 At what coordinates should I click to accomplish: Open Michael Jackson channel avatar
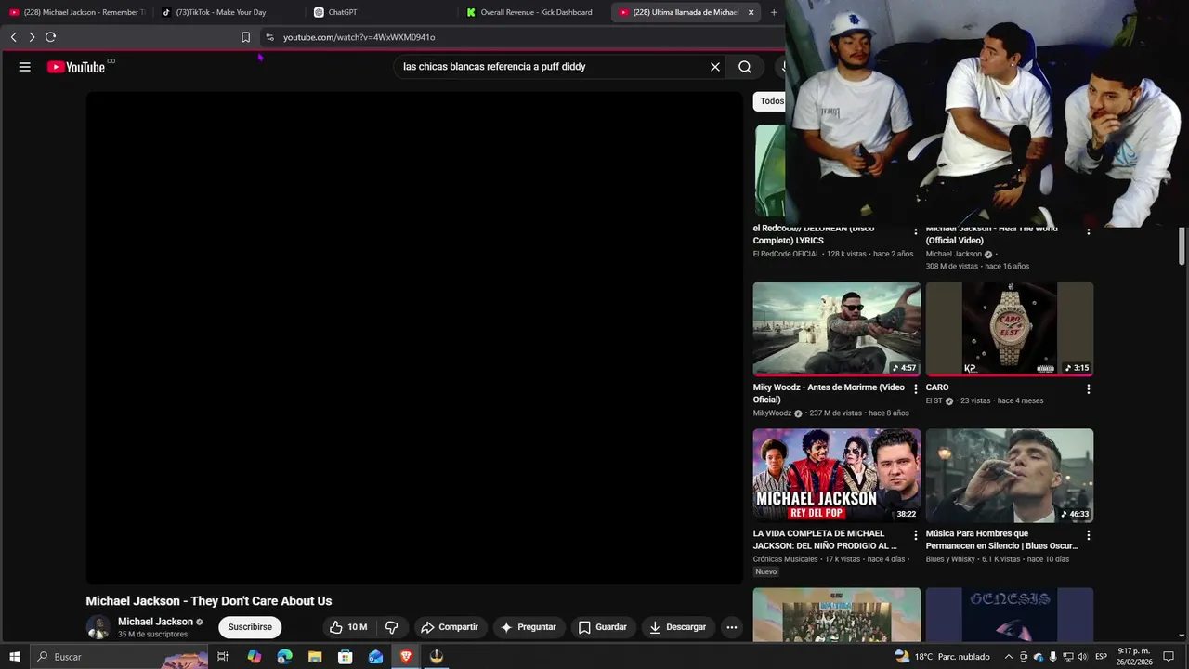[98, 627]
